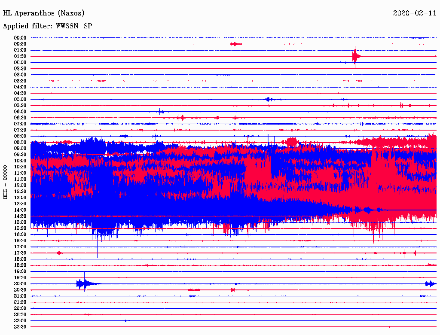The image size is (440, 335).
Task: Click the 04:30 time label
Action: (x=20, y=93)
